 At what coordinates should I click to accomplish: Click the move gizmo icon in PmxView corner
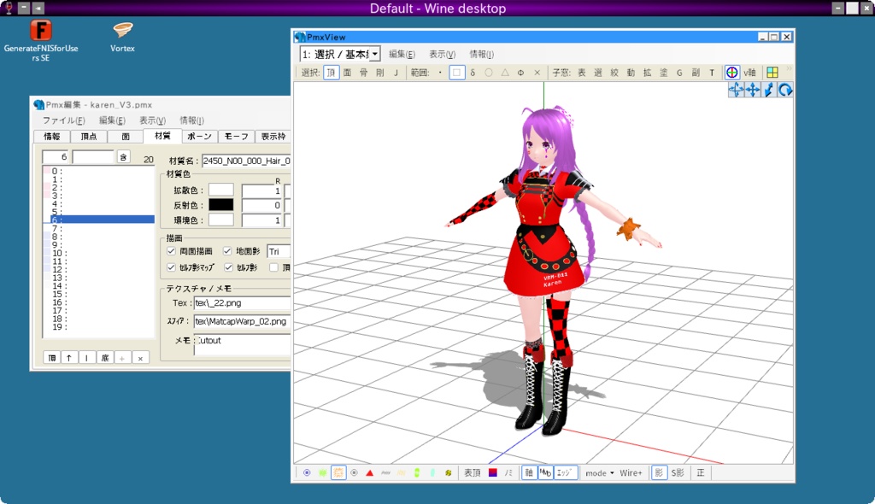tap(753, 90)
